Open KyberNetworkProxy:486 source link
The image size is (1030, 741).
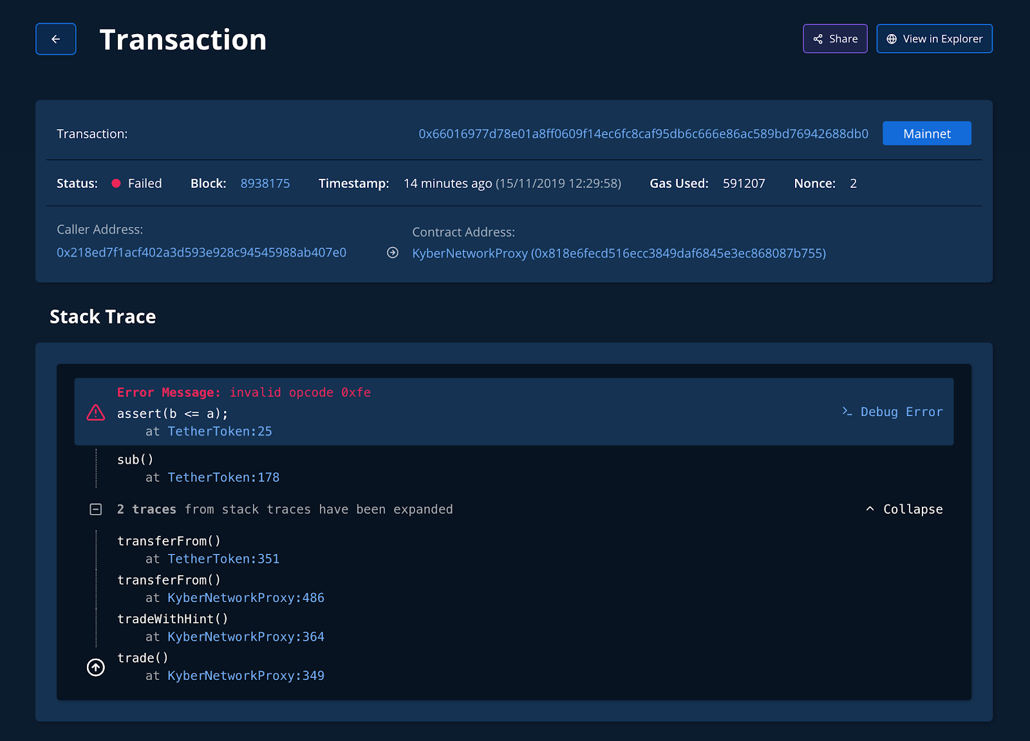[246, 598]
